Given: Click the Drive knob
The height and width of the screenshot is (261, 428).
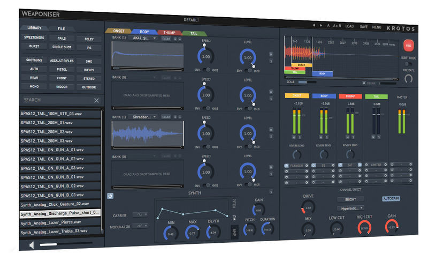Looking at the screenshot, I should 308,207.
